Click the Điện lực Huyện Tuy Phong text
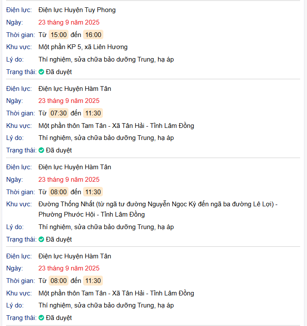Screen dimensions: 307x326 [x=77, y=10]
